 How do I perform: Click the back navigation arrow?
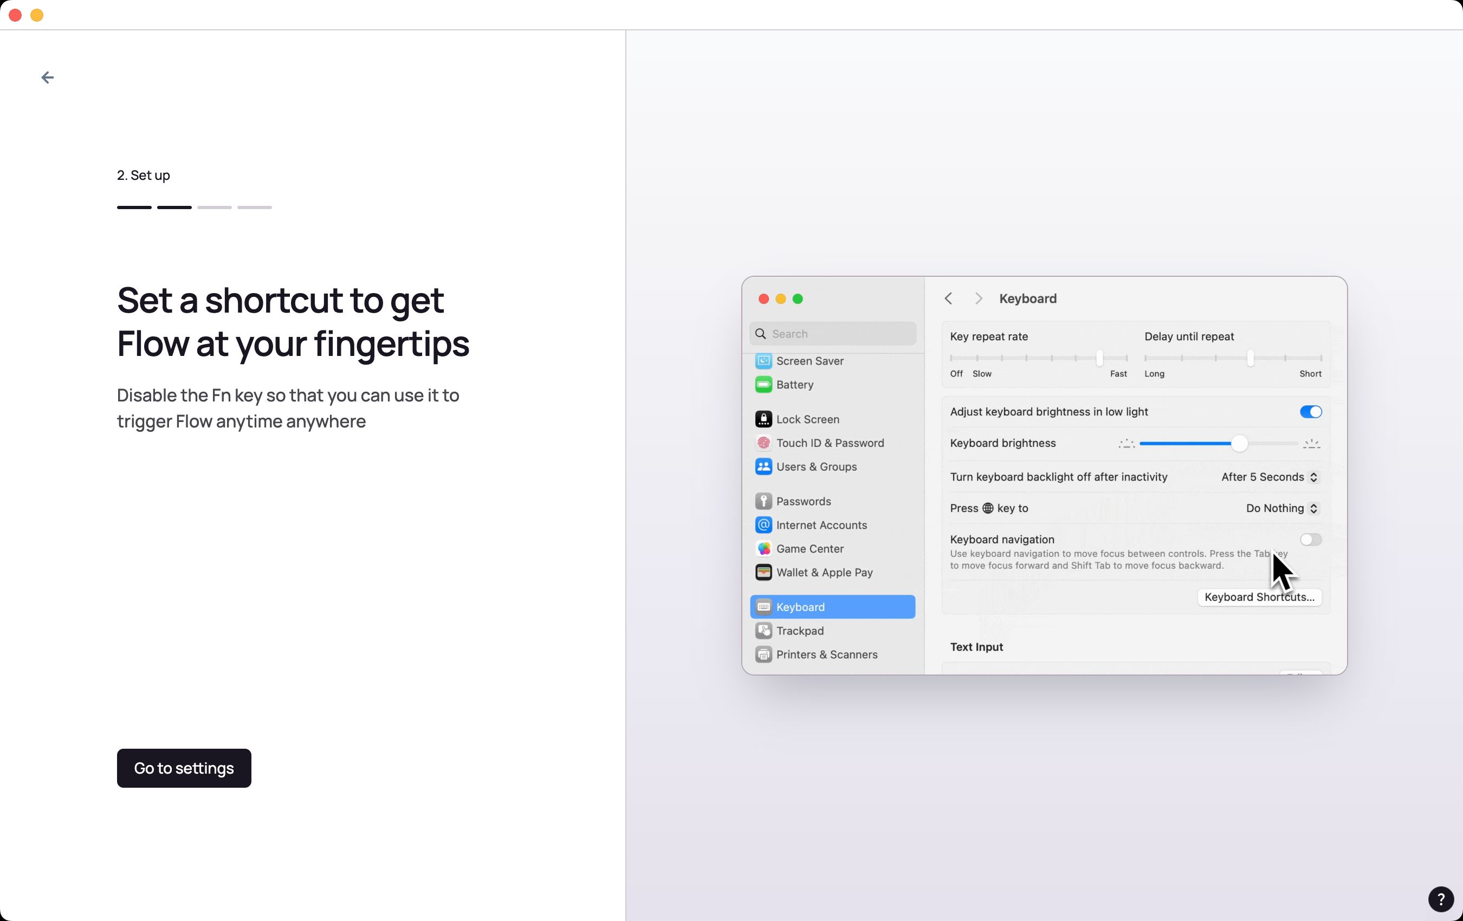pyautogui.click(x=48, y=76)
